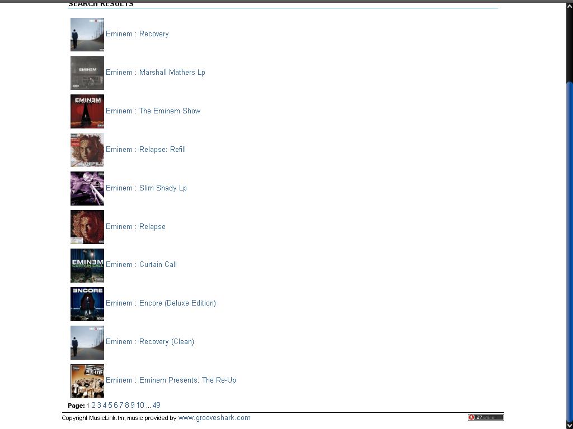Click the blue vertical scrollbar thumb

(x=569, y=251)
